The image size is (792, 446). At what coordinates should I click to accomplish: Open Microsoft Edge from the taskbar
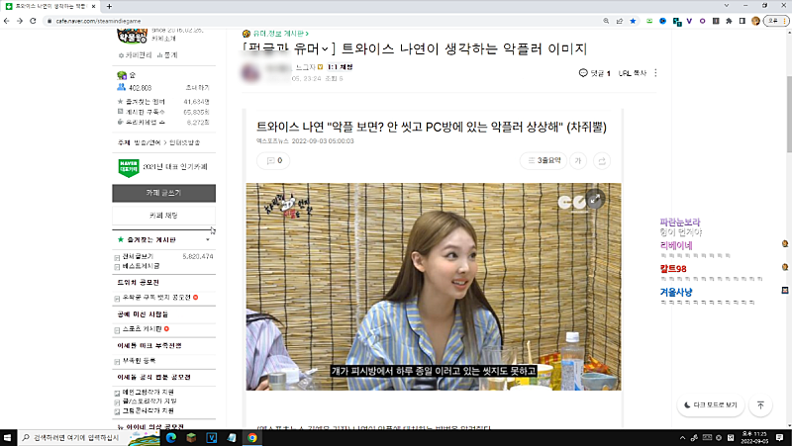pyautogui.click(x=170, y=437)
